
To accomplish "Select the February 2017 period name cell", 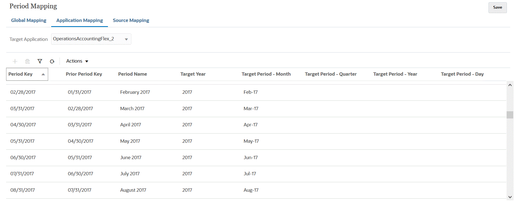I will click(x=135, y=92).
